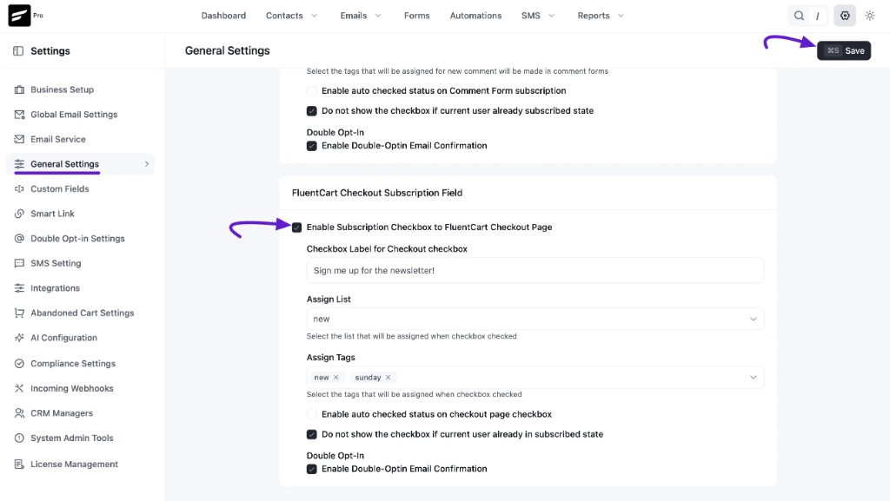The width and height of the screenshot is (890, 501).
Task: Expand the Contacts menu chevron
Action: pos(315,16)
